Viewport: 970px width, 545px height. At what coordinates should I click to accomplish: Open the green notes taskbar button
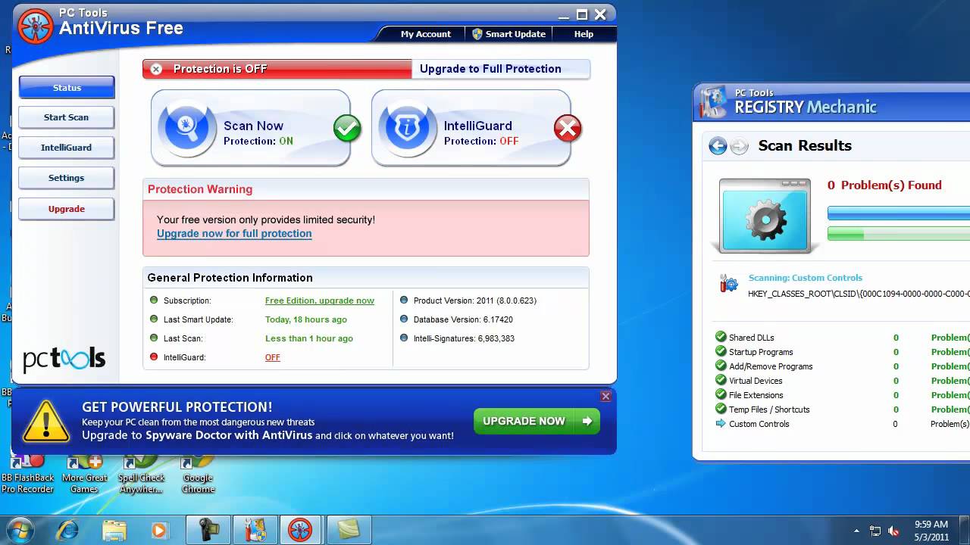[x=348, y=530]
